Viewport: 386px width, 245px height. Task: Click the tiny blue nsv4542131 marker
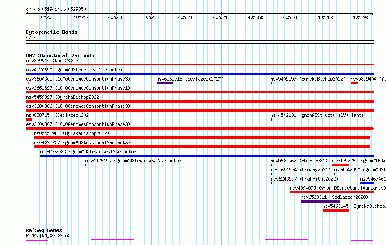point(271,119)
